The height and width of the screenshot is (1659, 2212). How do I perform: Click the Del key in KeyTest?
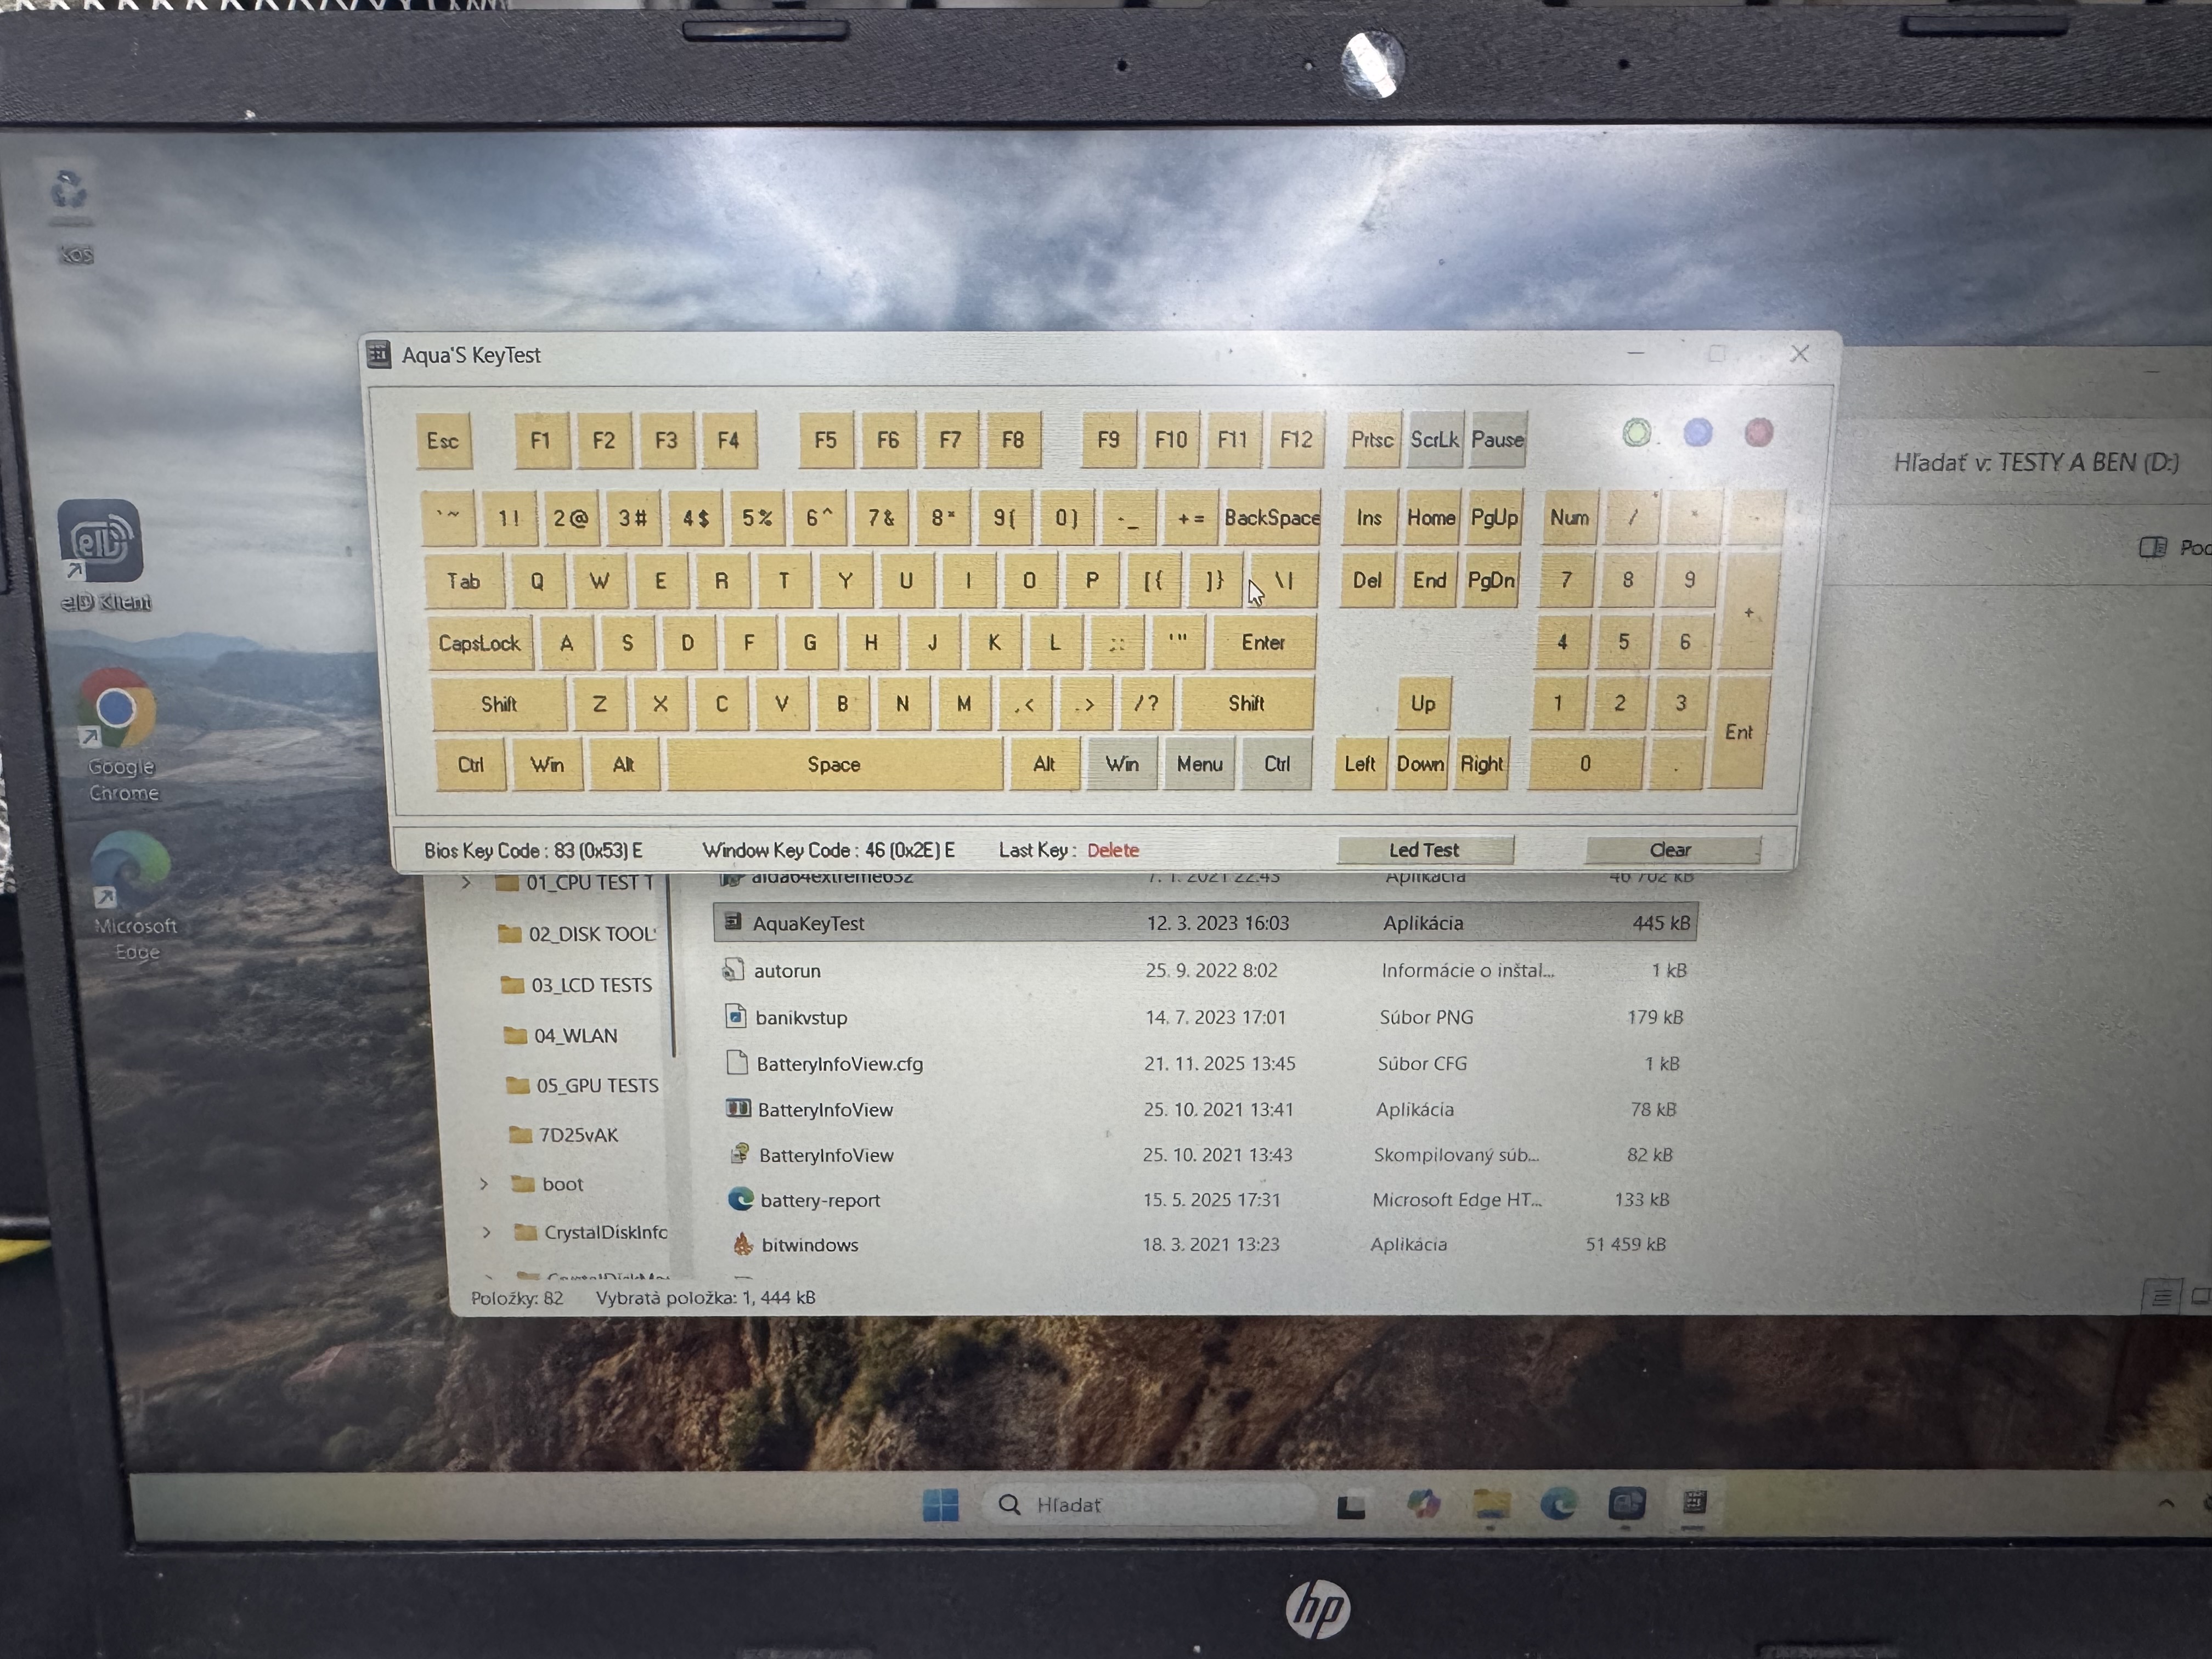tap(1367, 580)
